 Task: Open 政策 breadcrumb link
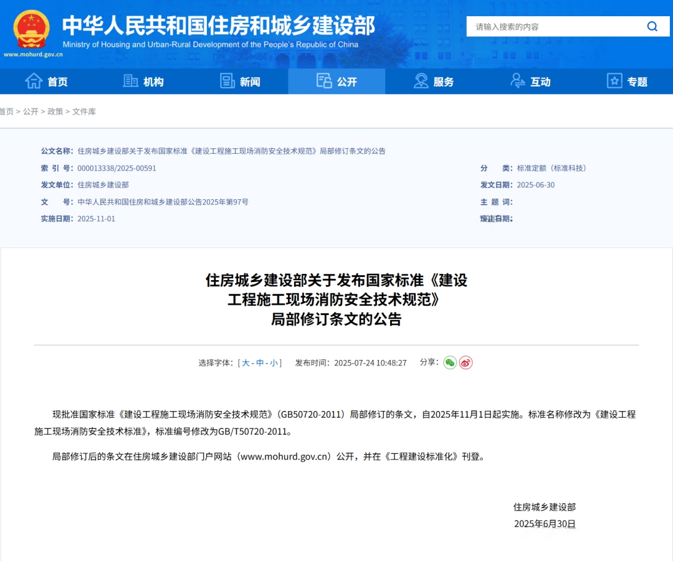click(55, 111)
